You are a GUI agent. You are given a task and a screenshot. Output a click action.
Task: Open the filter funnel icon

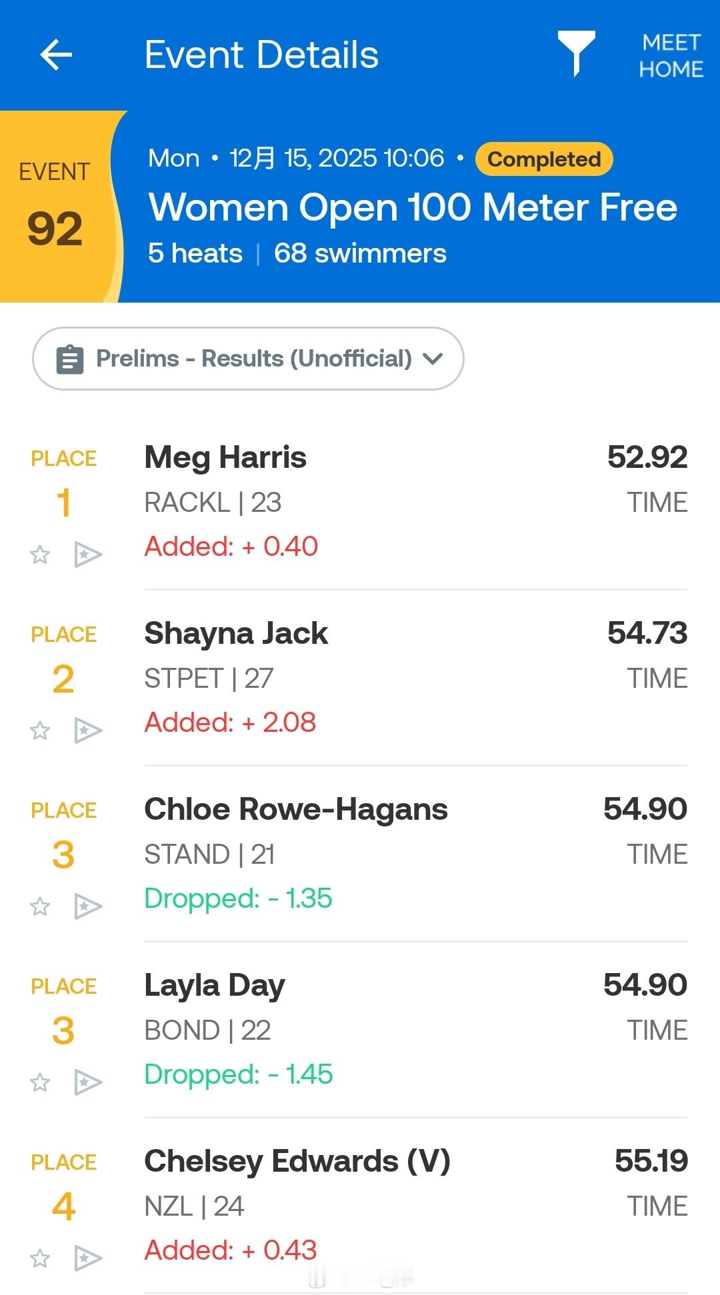576,52
